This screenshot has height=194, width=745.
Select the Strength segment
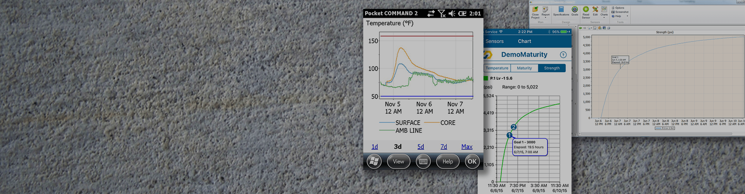552,68
